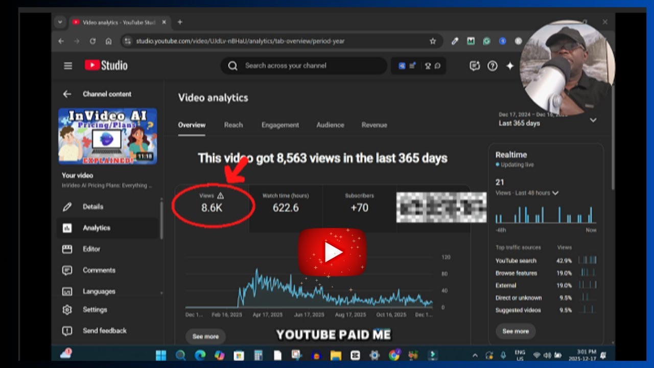Viewport: 654px width, 368px height.
Task: Click See more under the chart
Action: [x=205, y=337]
